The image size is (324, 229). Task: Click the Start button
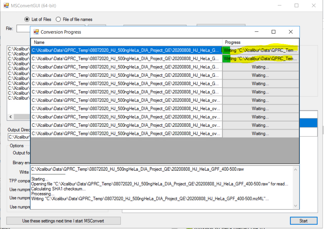[304, 221]
